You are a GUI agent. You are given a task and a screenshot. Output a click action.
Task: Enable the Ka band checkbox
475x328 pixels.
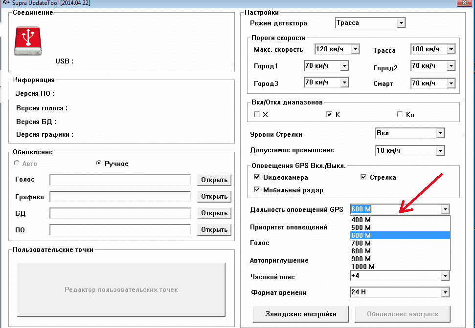pos(401,115)
